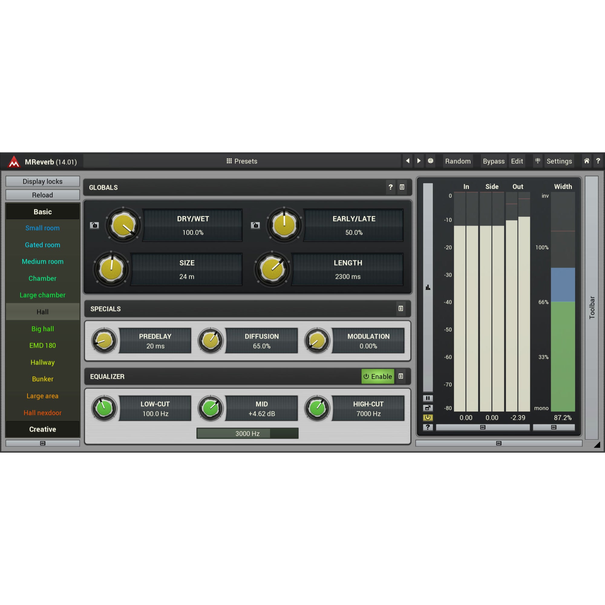Open the Presets browser

pos(242,161)
